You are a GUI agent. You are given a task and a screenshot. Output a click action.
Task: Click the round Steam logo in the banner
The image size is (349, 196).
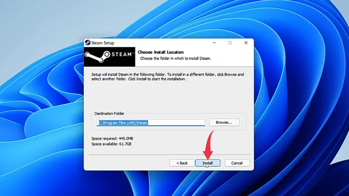pyautogui.click(x=93, y=55)
